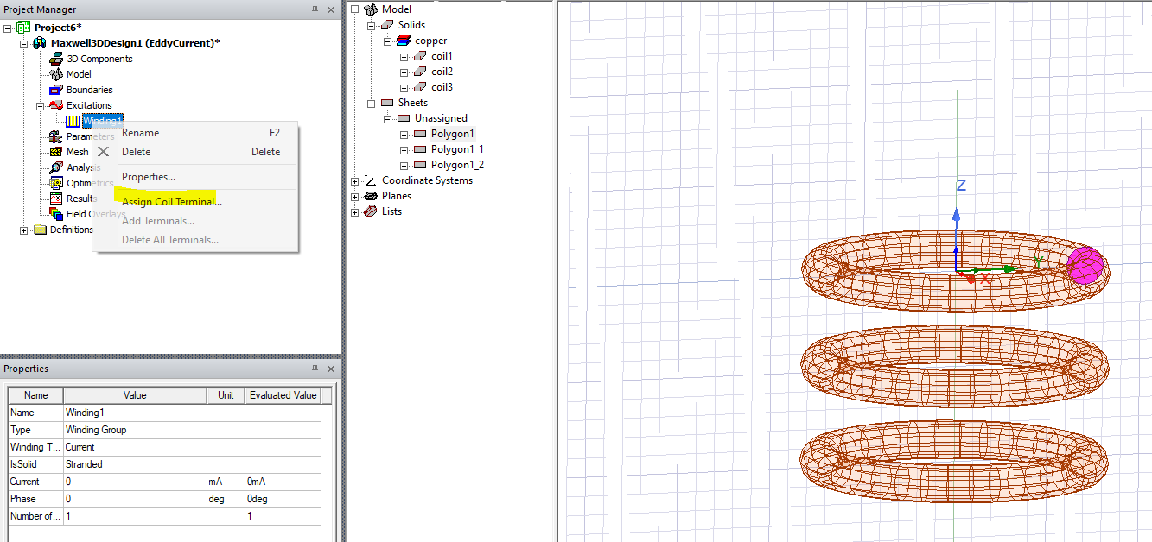Click the Value column header
This screenshot has height=542, width=1152.
point(135,395)
